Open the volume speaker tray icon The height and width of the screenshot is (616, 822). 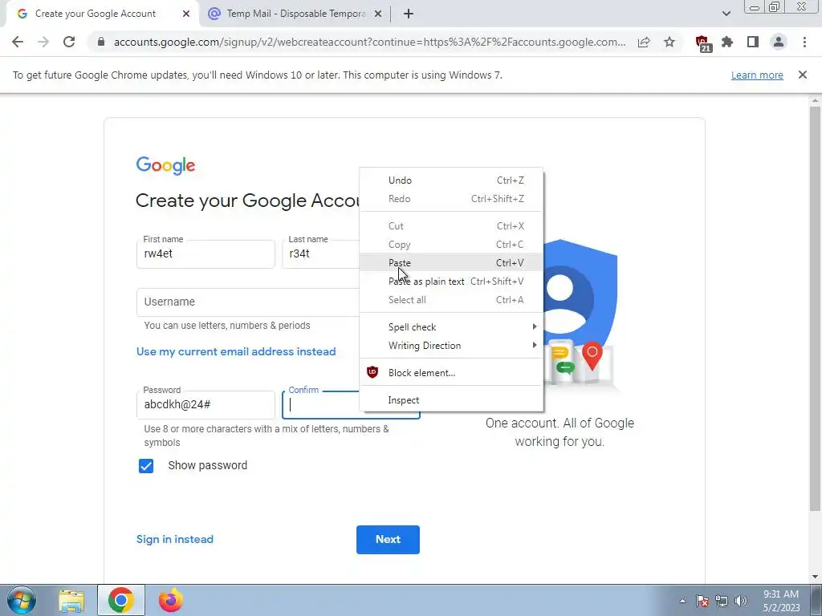click(x=741, y=601)
